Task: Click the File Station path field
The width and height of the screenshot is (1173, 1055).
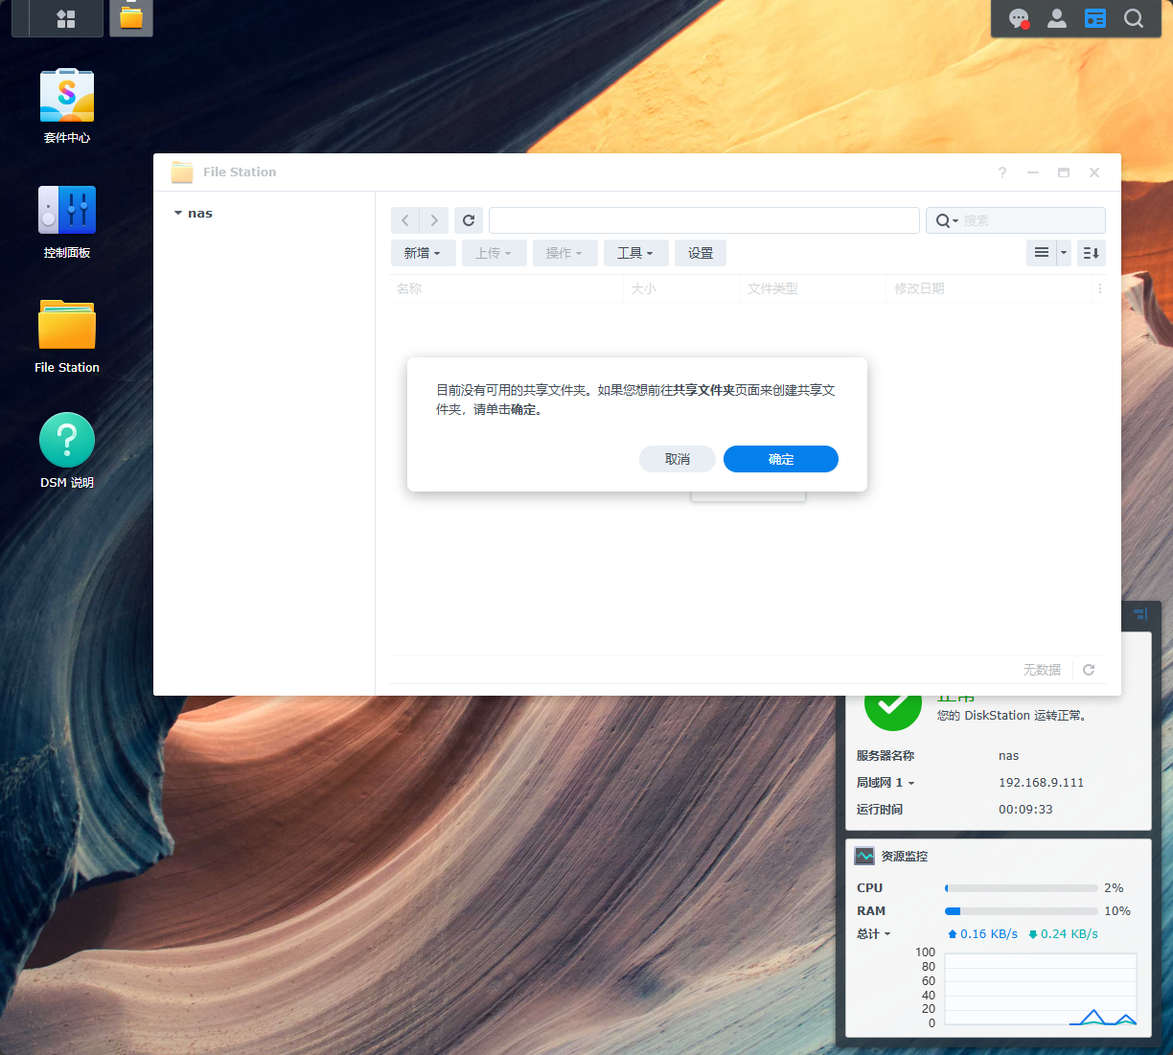Action: point(704,220)
